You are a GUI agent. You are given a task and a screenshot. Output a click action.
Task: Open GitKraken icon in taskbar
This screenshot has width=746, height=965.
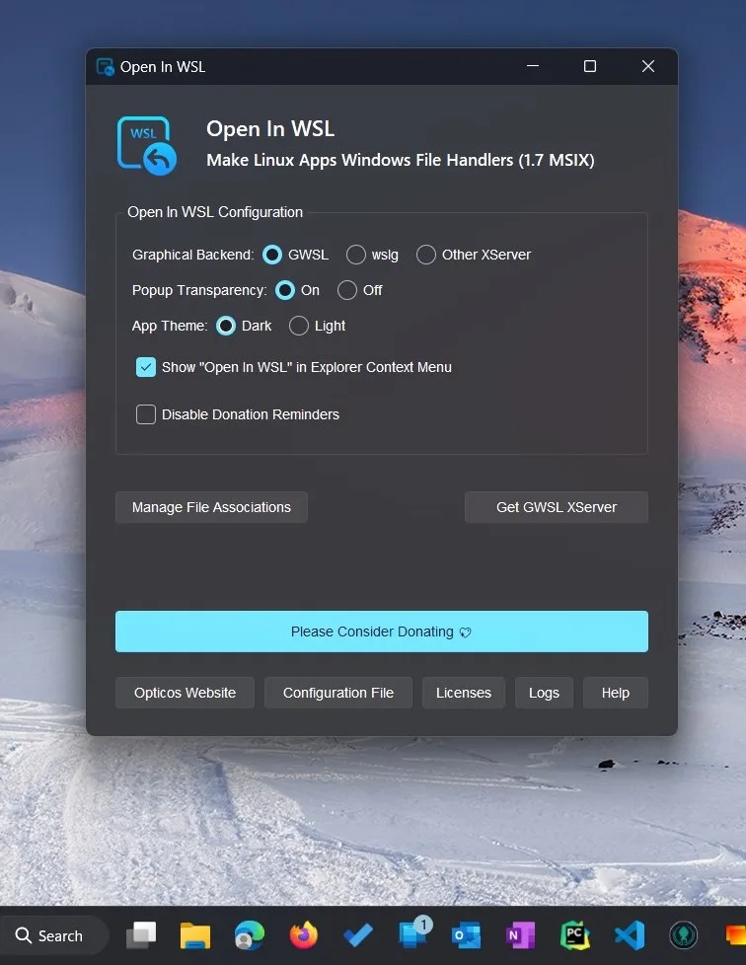pyautogui.click(x=683, y=935)
